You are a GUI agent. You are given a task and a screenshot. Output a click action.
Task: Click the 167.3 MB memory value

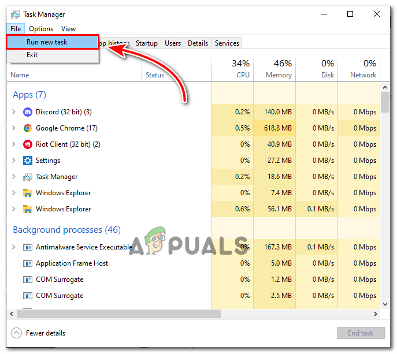coord(278,247)
